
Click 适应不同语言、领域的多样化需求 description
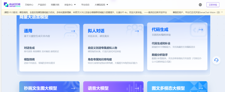39,63
